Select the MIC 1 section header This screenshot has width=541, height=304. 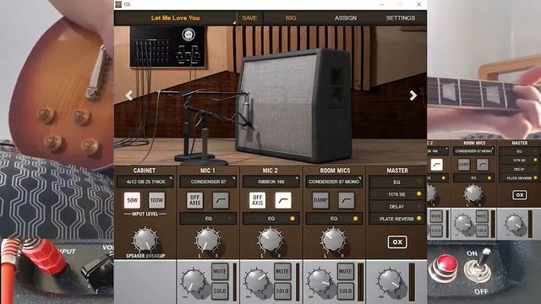tap(208, 171)
